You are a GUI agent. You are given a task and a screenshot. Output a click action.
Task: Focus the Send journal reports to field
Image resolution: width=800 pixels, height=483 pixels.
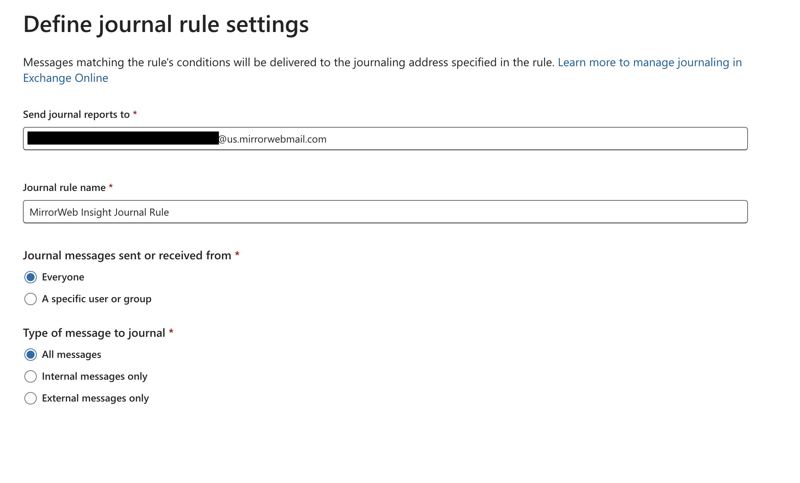[x=385, y=139]
